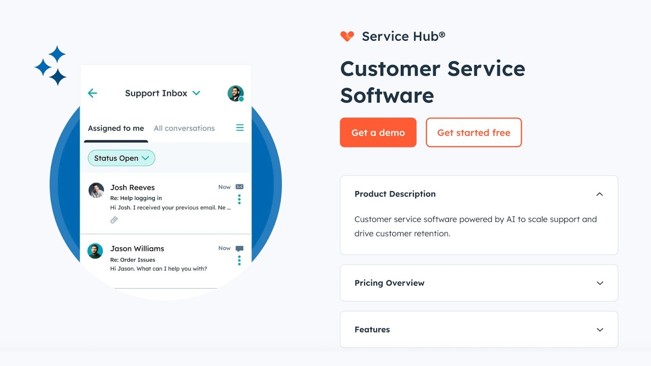Expand the Pricing Overview section
The width and height of the screenshot is (651, 366).
click(600, 283)
